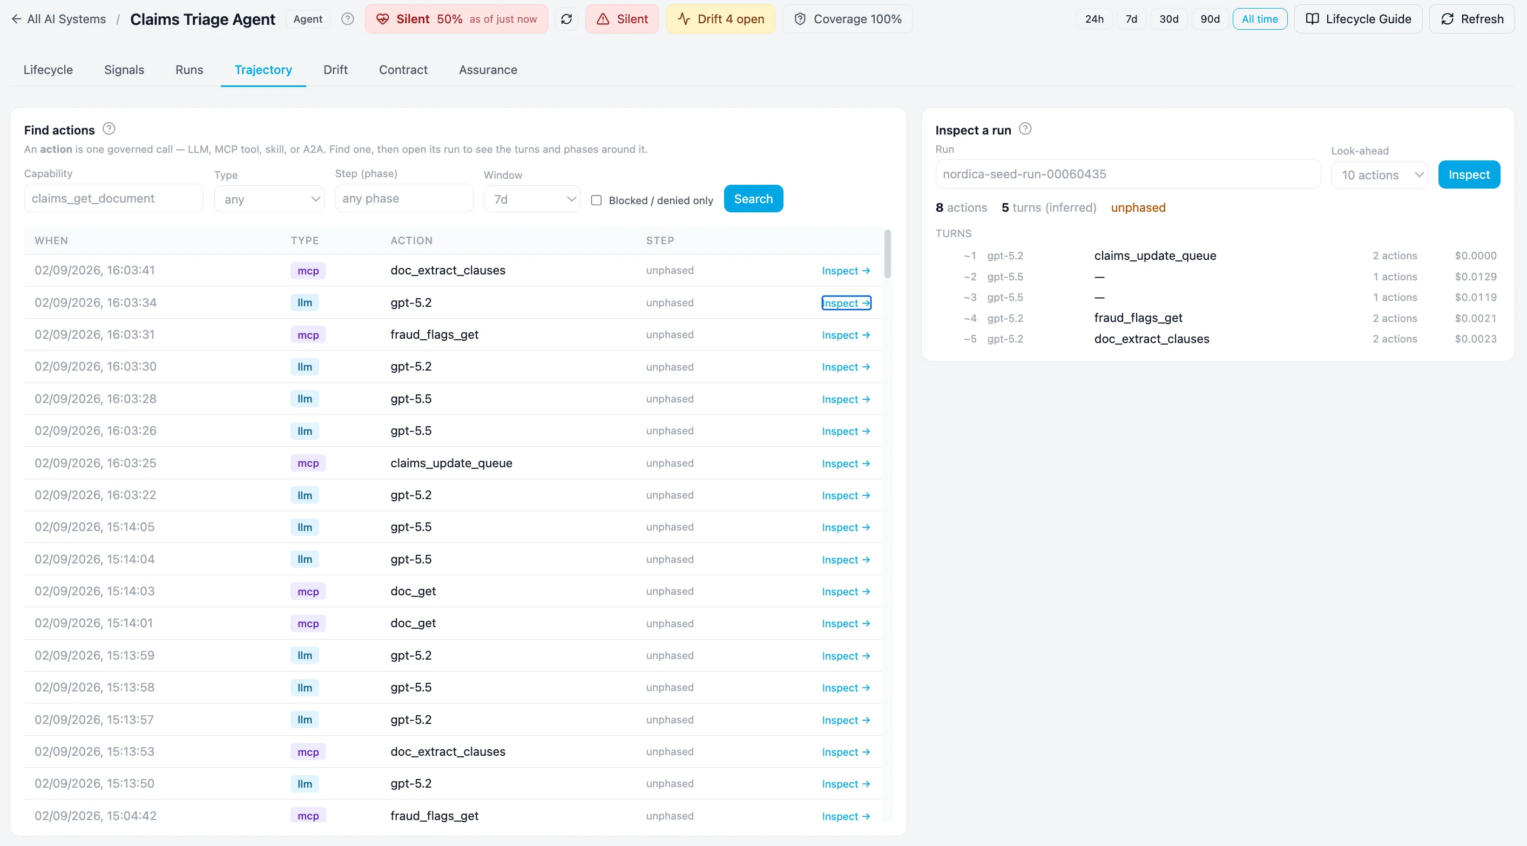
Task: Inspect the 16:03:25 claims_update_queue action
Action: [846, 464]
